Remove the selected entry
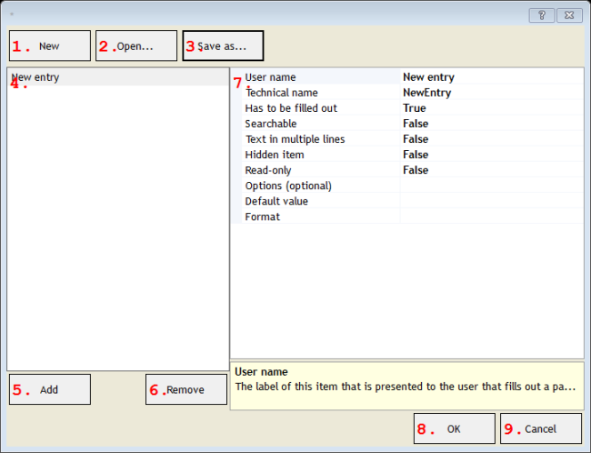Viewport: 591px width, 453px height. 186,389
